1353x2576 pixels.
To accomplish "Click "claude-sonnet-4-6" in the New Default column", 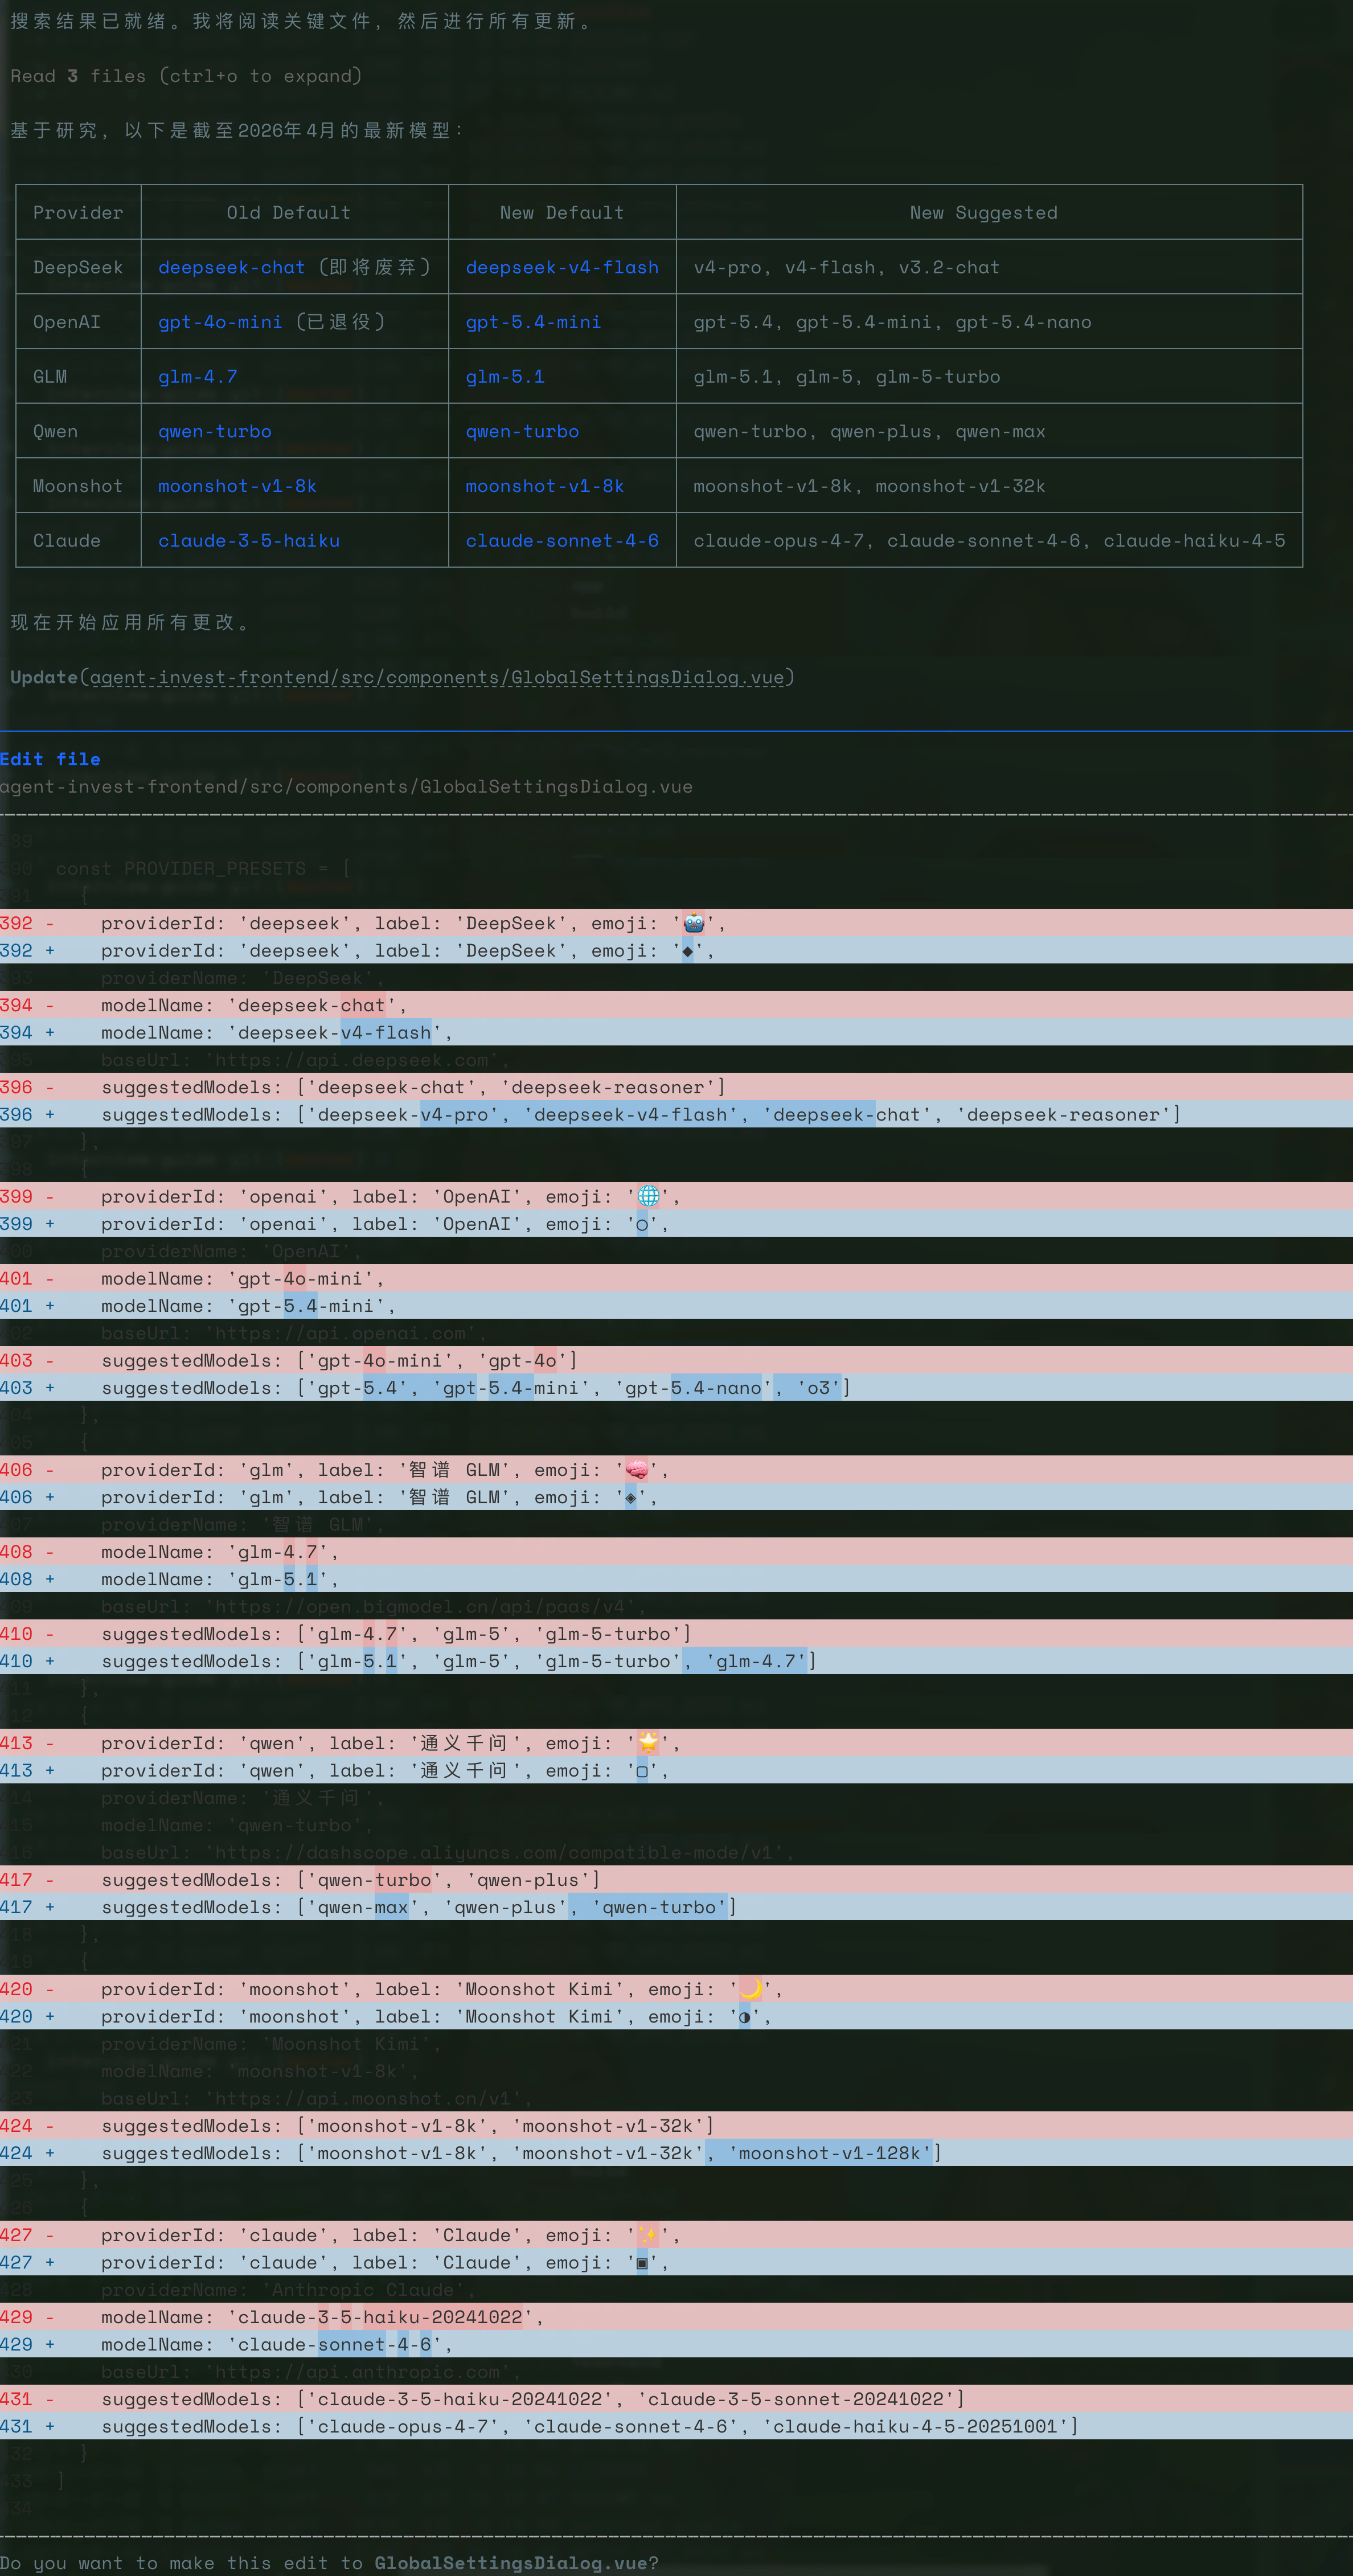I will click(562, 540).
